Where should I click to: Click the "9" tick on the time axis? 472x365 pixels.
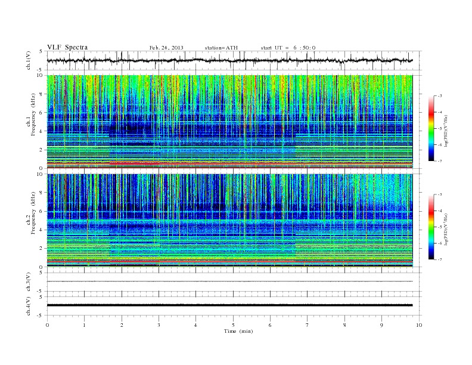click(381, 325)
